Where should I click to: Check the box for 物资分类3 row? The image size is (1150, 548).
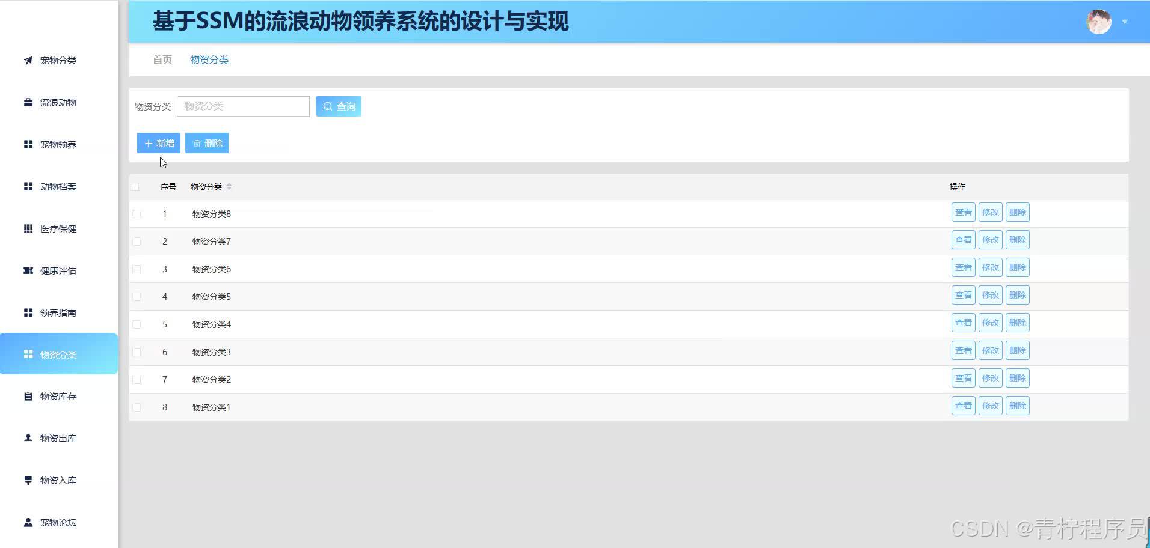[137, 352]
